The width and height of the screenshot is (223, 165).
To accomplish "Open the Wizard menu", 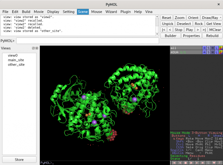I will 111,12.
